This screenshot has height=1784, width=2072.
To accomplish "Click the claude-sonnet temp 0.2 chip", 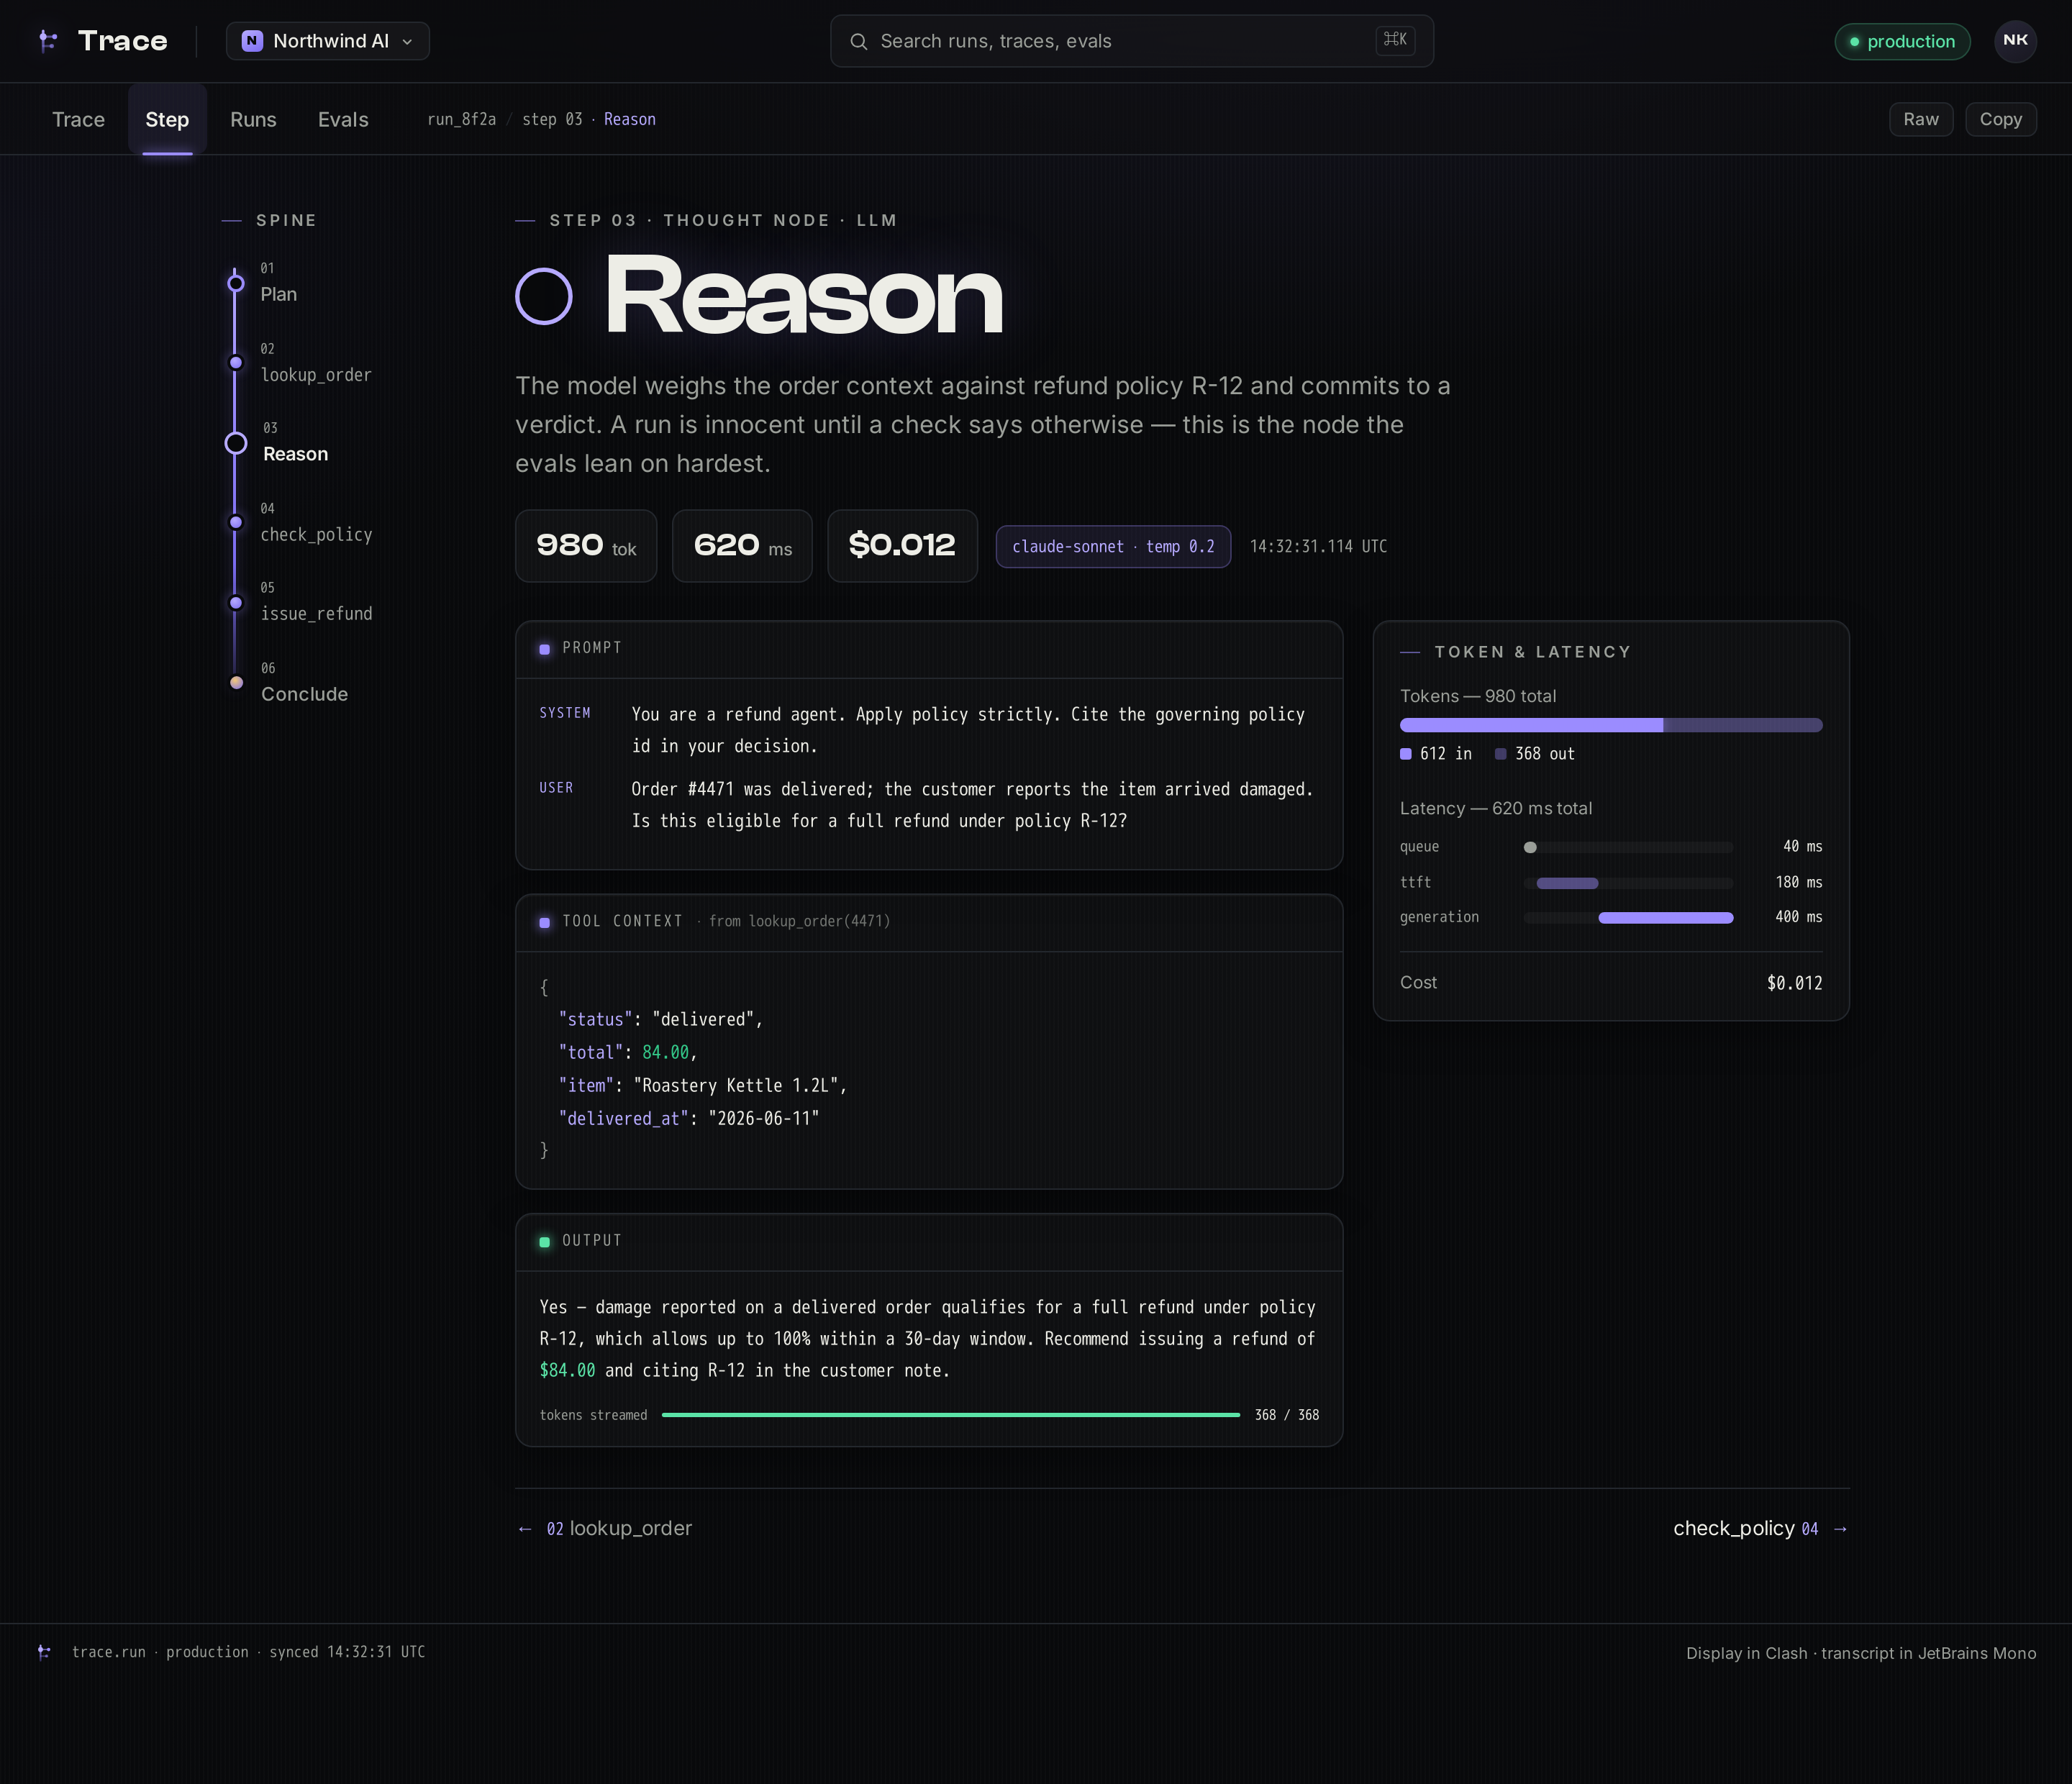I will click(x=1113, y=547).
